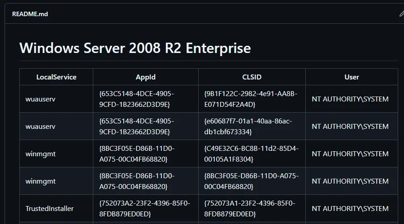The height and width of the screenshot is (224, 404).
Task: Click CLSID {9B1F122C-2982-4e91…}
Action: 251,99
